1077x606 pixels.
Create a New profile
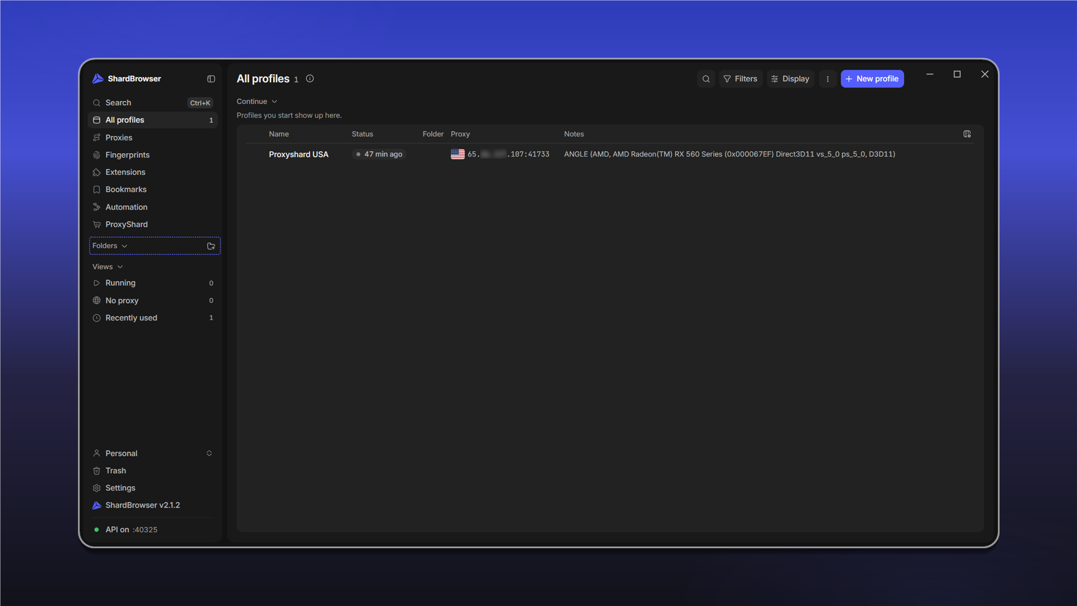point(872,79)
